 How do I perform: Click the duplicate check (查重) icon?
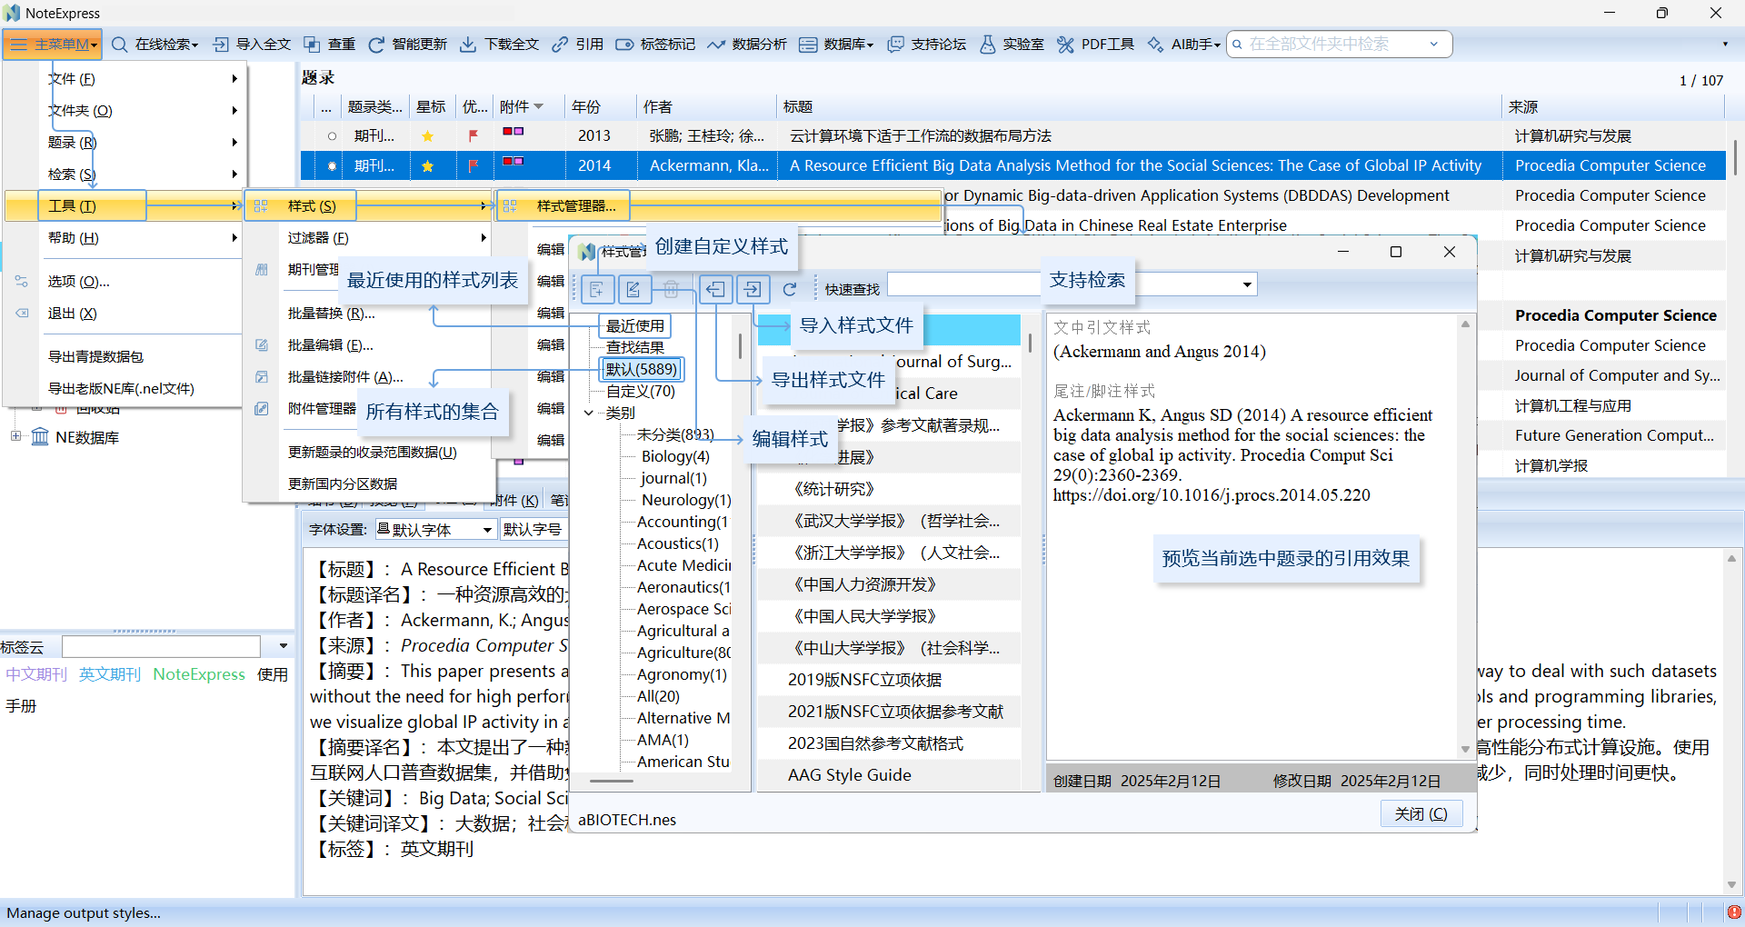click(312, 45)
